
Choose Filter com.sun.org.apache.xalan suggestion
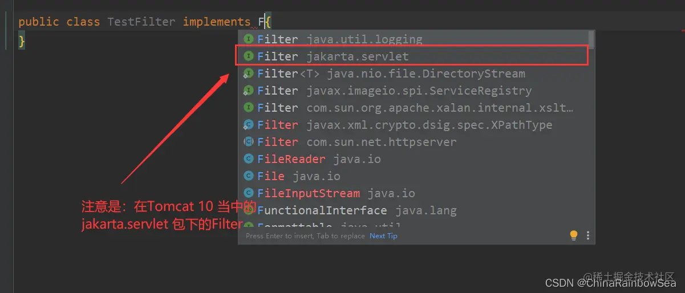[413, 108]
